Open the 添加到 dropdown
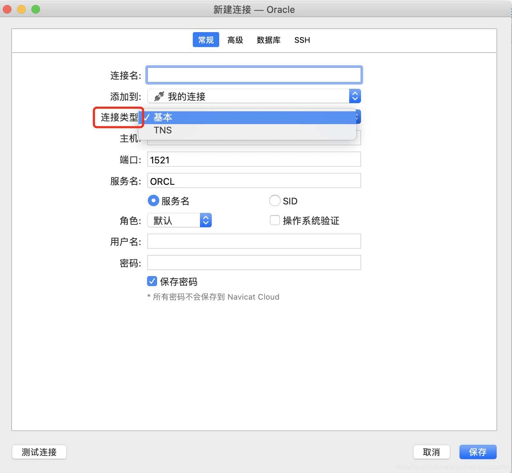512x473 pixels. pyautogui.click(x=355, y=96)
